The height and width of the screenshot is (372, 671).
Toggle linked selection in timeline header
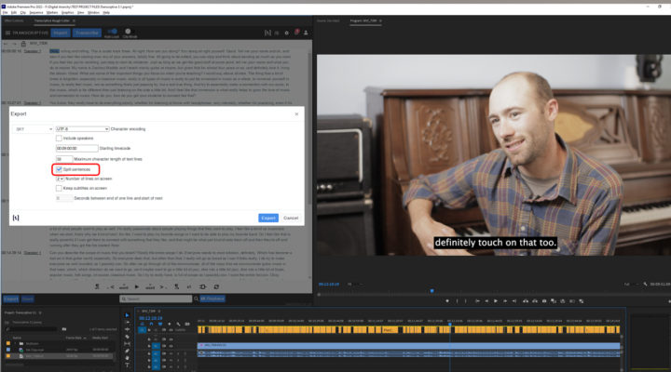(x=160, y=325)
